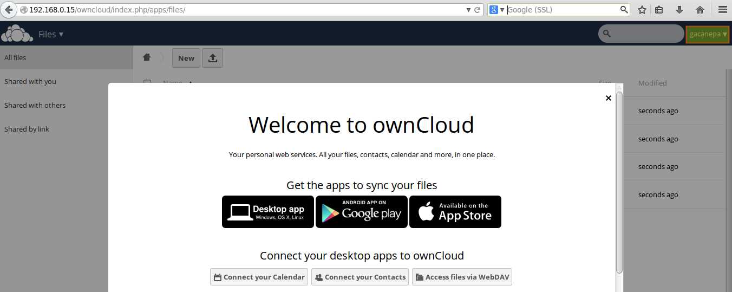Image resolution: width=732 pixels, height=292 pixels.
Task: Click Connect your Contacts button
Action: pyautogui.click(x=360, y=277)
